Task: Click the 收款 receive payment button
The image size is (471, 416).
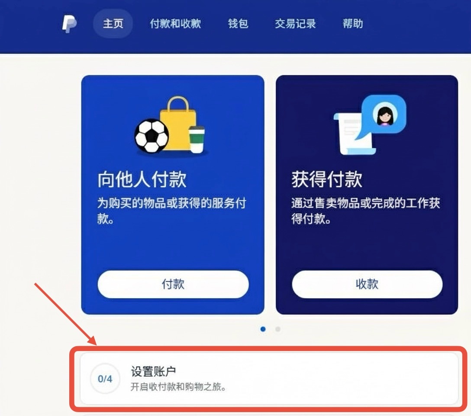Action: point(367,284)
